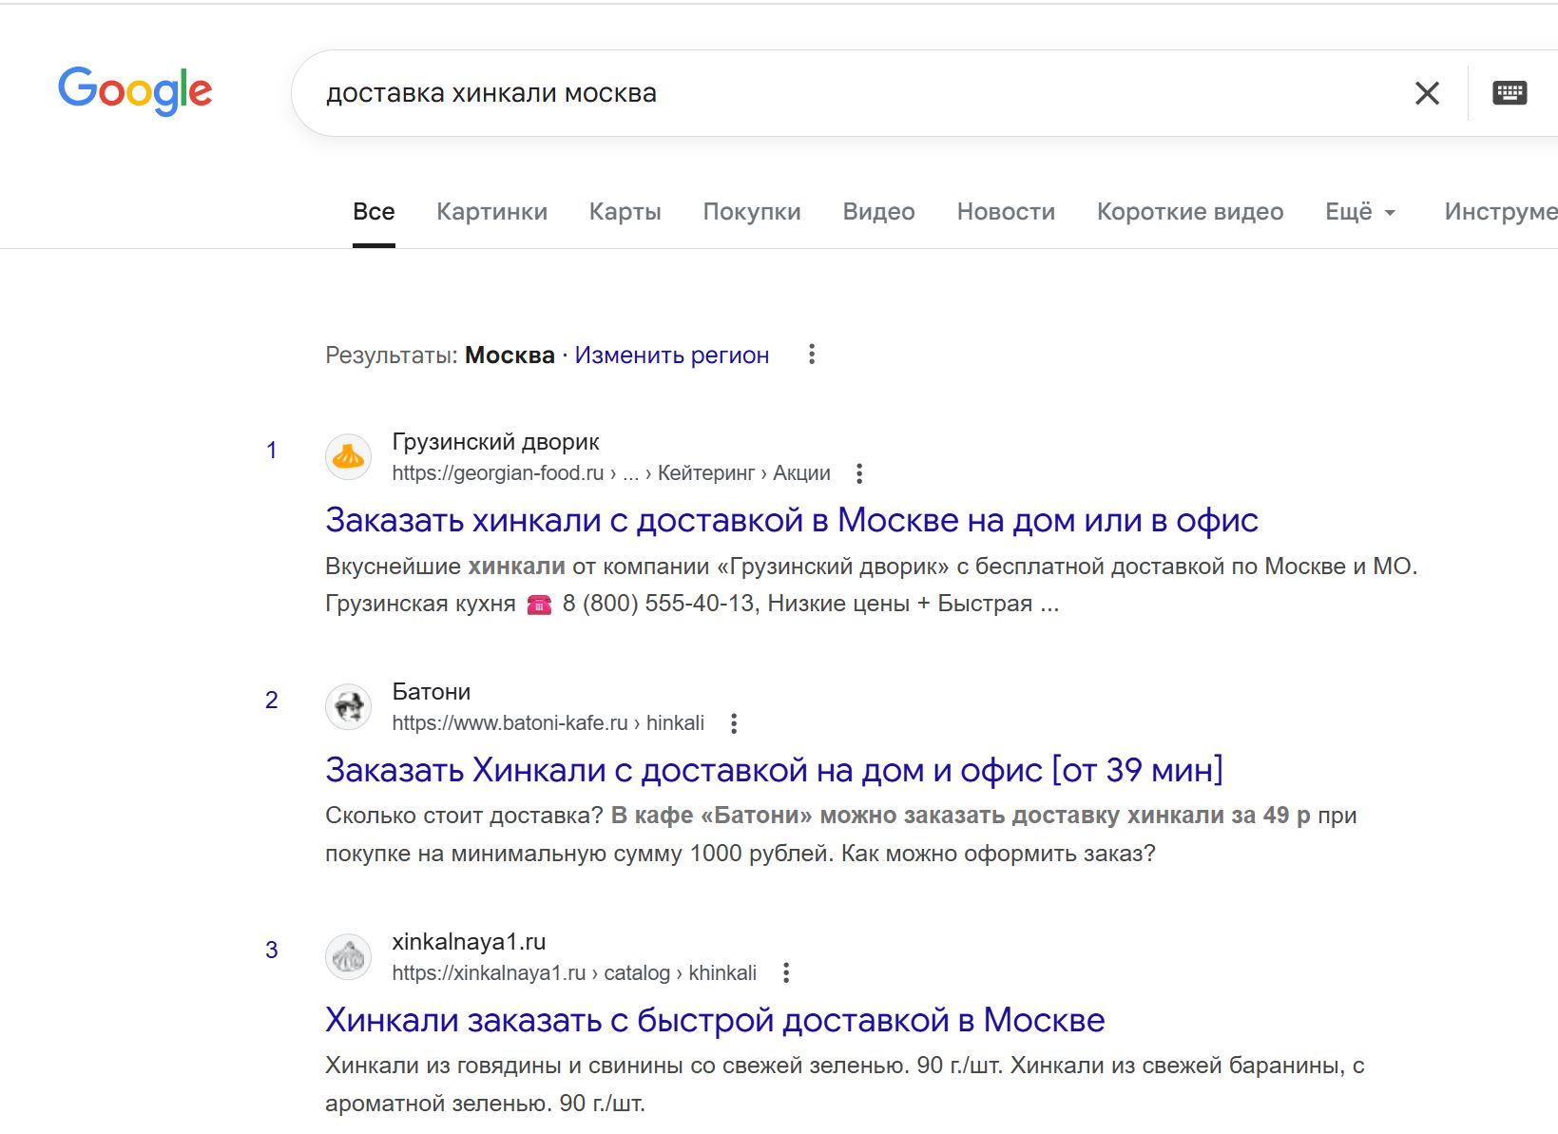Viewport: 1558px width, 1134px height.
Task: Clear the search query with X
Action: (1427, 93)
